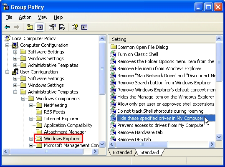
Task: Select Remove Hardware tab setting
Action: coord(140,132)
